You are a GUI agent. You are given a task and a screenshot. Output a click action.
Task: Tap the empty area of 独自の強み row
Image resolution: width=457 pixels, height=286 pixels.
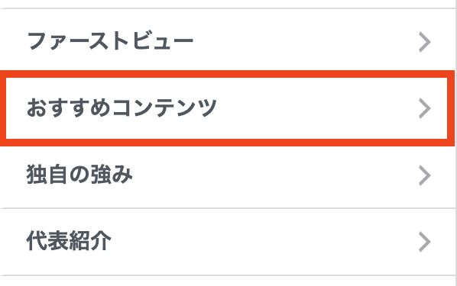pos(274,175)
